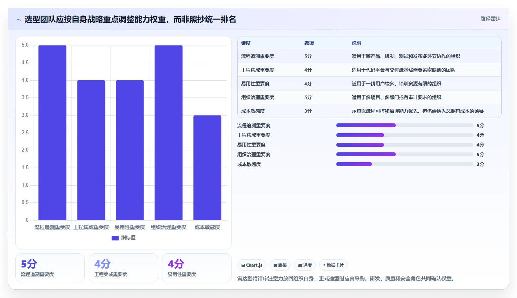Image resolution: width=517 pixels, height=298 pixels.
Task: Click description starting 示意以流程可控
Action: tap(418, 111)
